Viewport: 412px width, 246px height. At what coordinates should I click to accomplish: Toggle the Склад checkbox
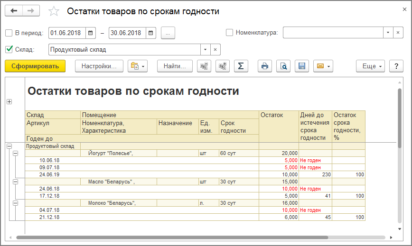pos(9,49)
